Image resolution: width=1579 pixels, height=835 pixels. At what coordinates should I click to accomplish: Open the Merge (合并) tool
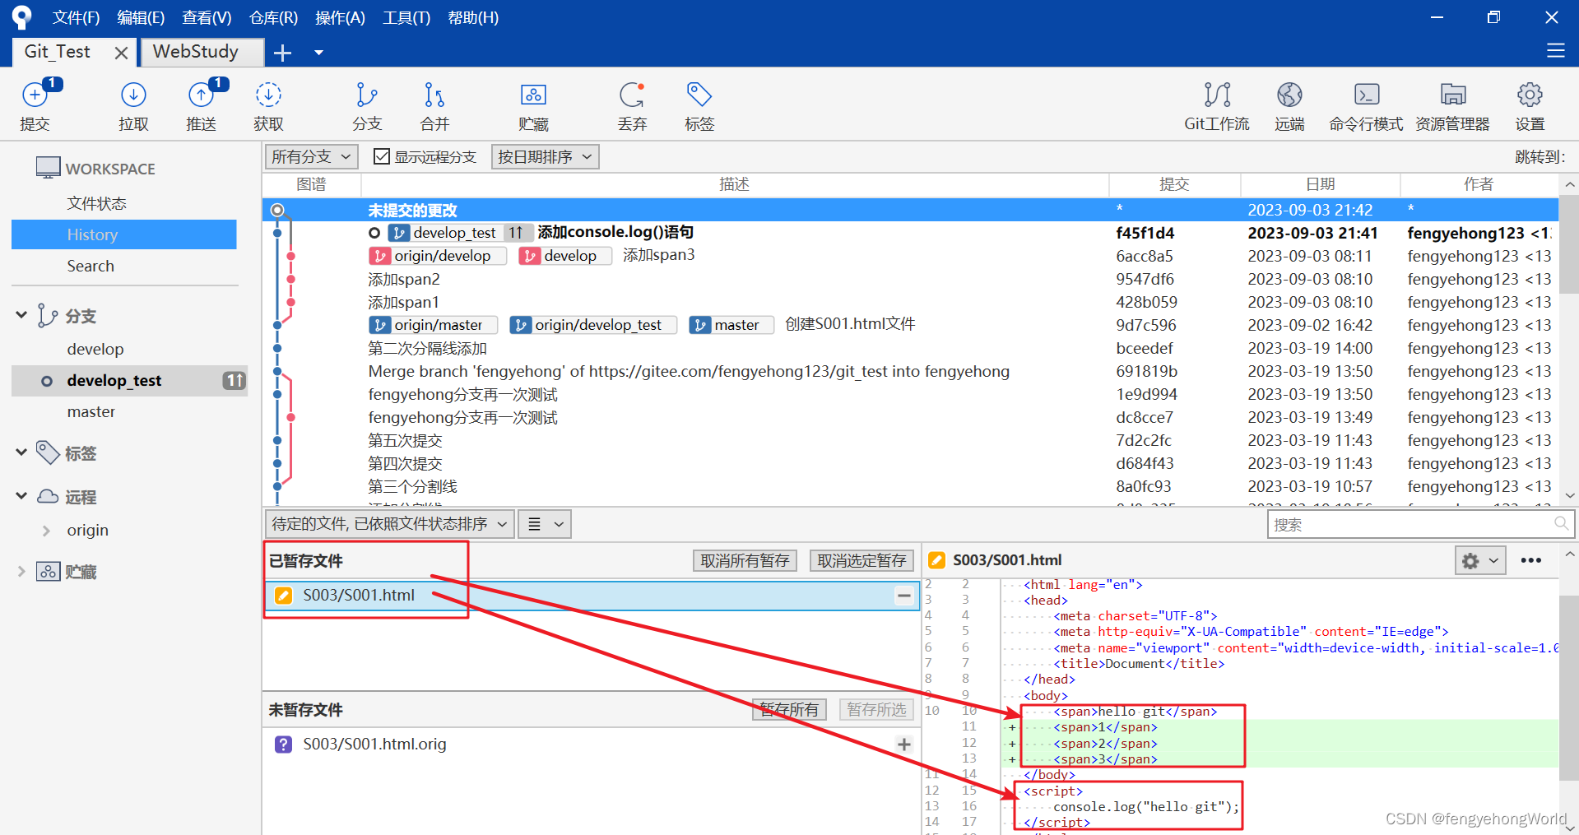[434, 105]
